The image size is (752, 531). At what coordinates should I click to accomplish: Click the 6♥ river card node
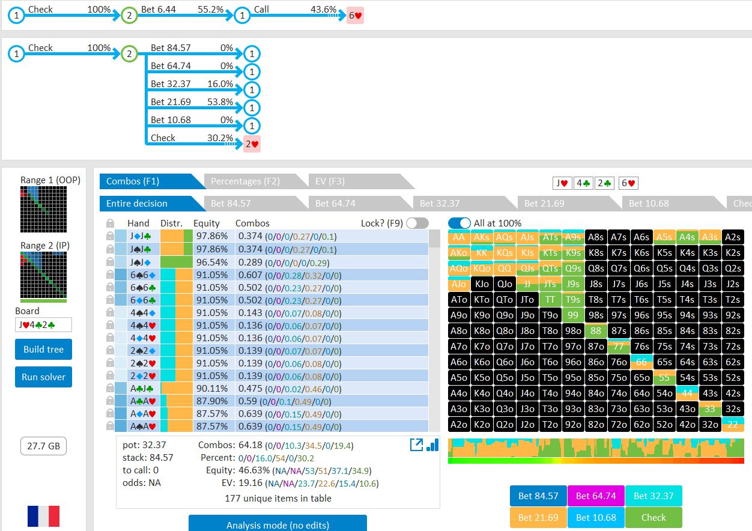(x=355, y=16)
